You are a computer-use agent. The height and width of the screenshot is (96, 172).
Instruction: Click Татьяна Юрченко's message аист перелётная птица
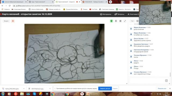(142, 74)
